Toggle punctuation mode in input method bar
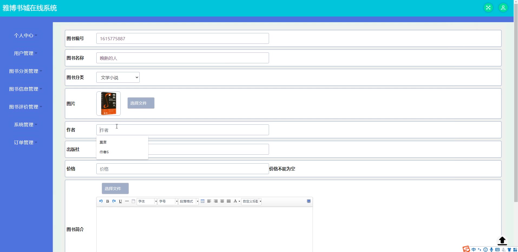The width and height of the screenshot is (518, 252). pyautogui.click(x=479, y=249)
